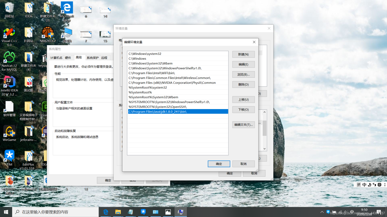Launch the NBA2KOL2 basketball shortcut
The width and height of the screenshot is (387, 217).
click(48, 35)
